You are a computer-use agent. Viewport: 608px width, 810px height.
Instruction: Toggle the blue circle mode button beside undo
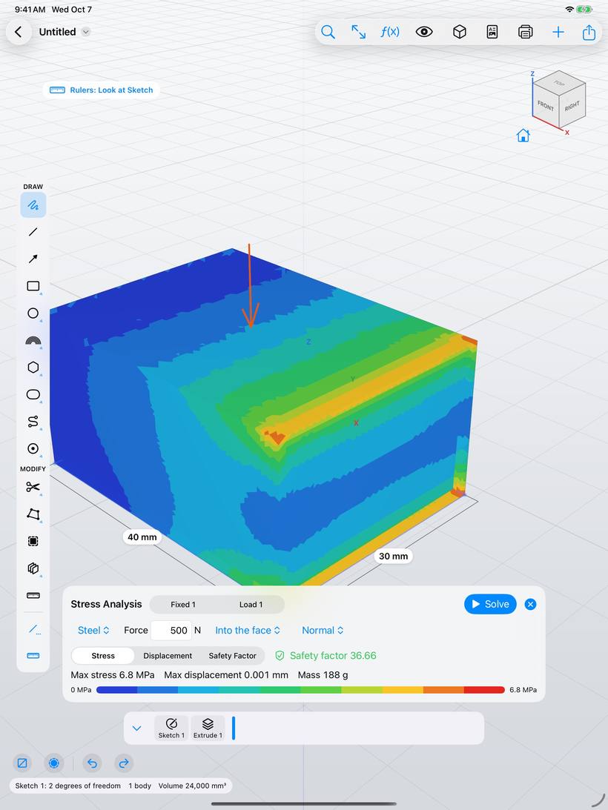[54, 763]
